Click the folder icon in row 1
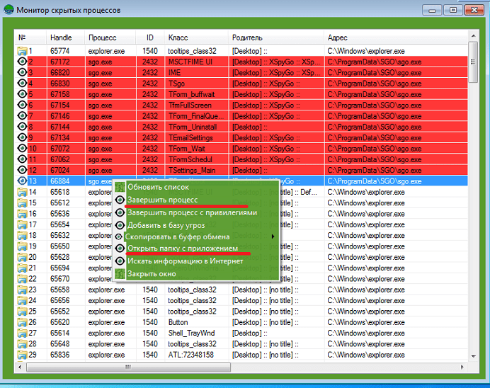490x388 pixels. (x=22, y=51)
